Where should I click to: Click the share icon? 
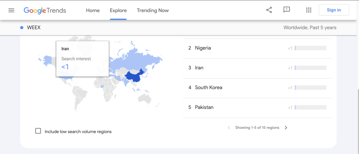(x=269, y=10)
